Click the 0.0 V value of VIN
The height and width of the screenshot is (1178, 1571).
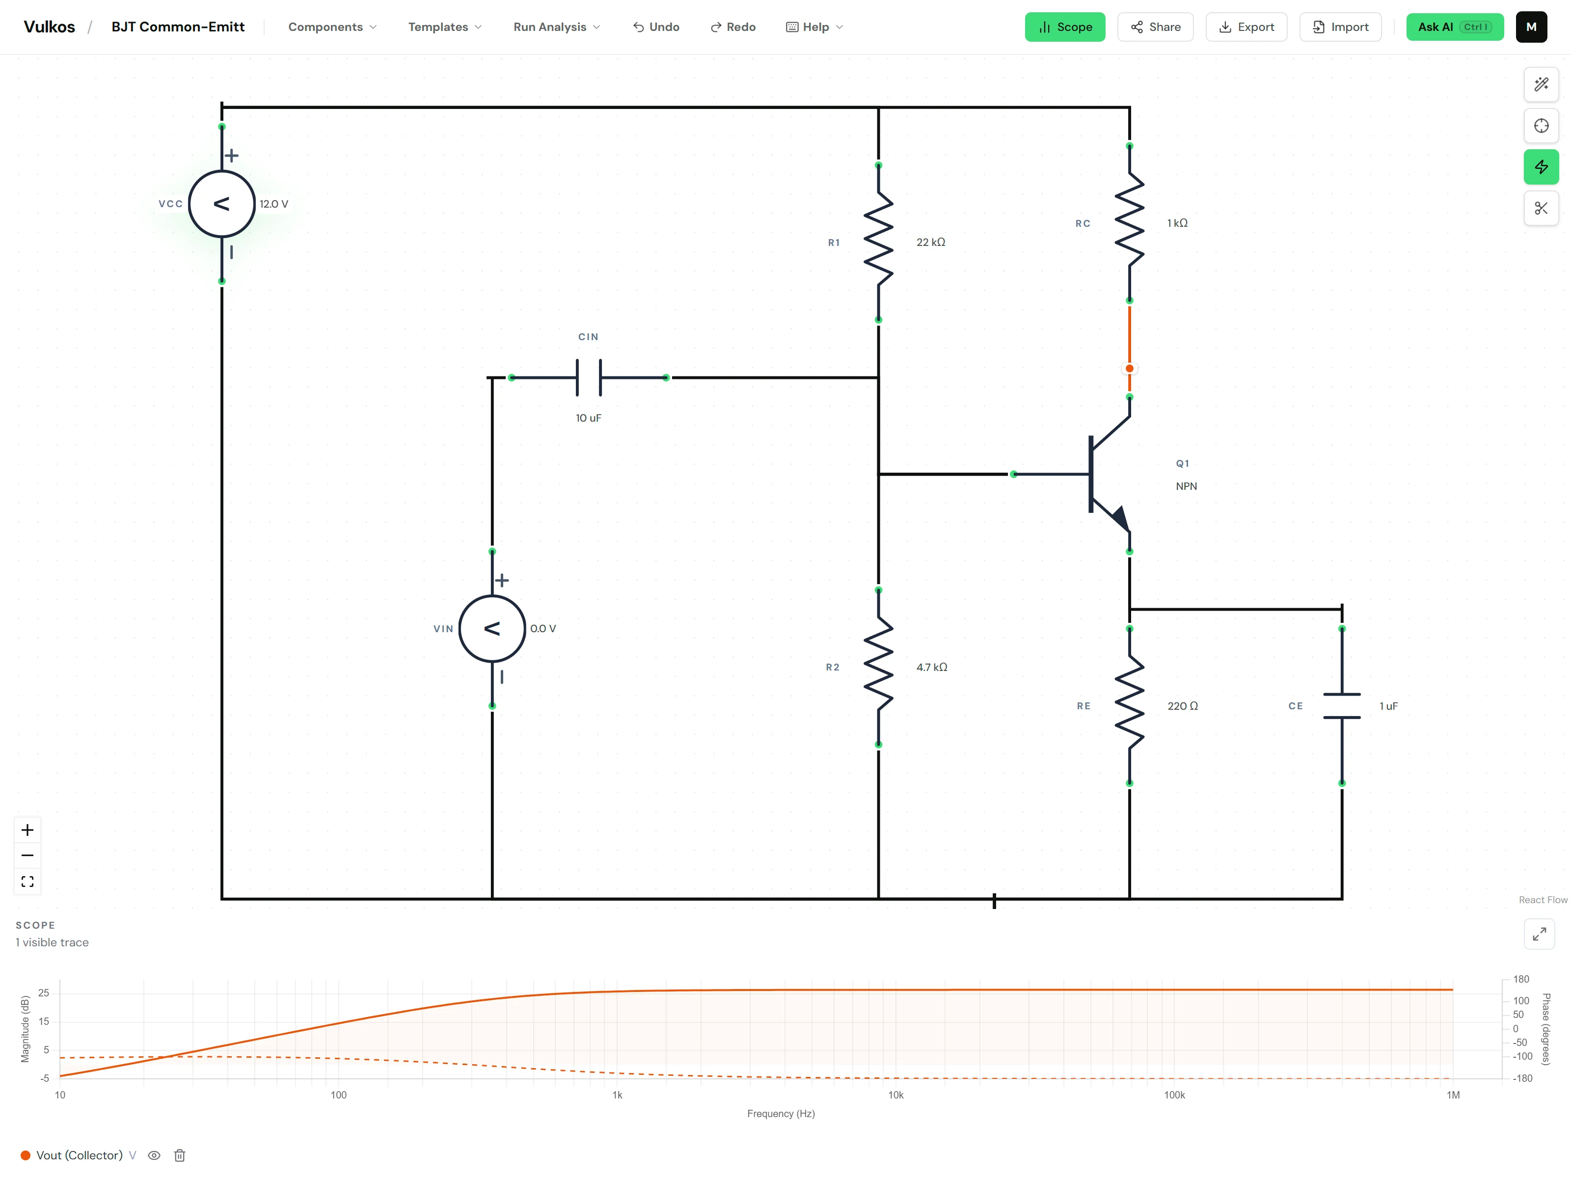pos(543,628)
